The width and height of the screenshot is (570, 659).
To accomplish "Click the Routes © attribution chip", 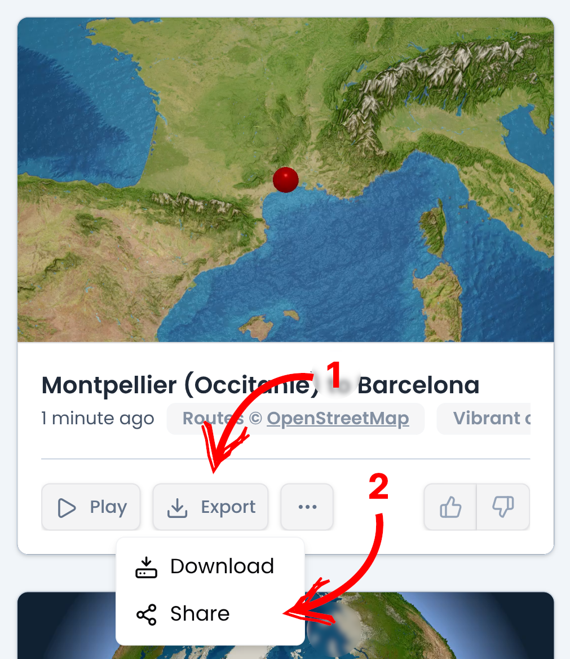I will [295, 419].
